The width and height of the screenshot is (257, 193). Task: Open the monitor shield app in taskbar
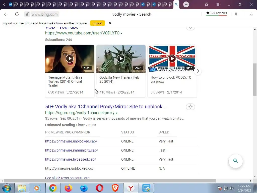(146, 188)
